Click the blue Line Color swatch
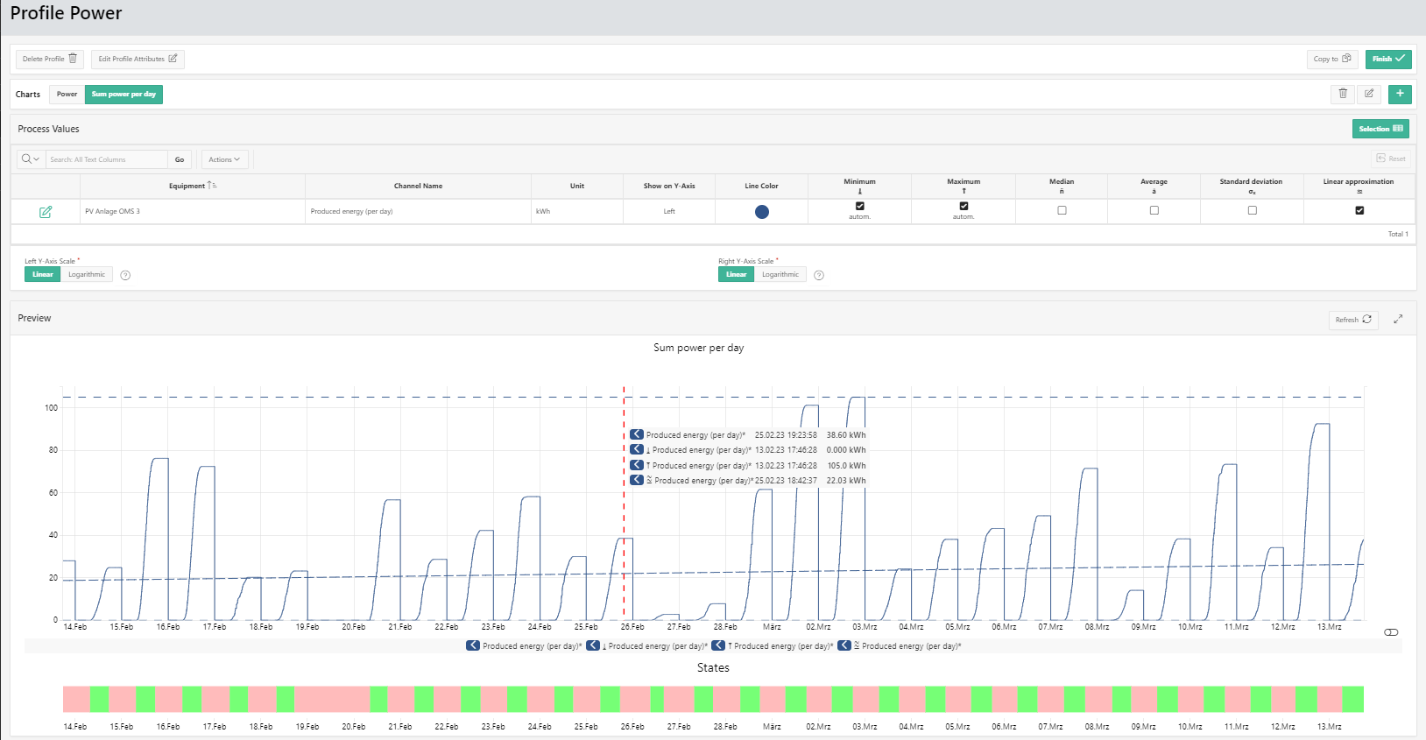This screenshot has height=740, width=1426. pyautogui.click(x=762, y=212)
